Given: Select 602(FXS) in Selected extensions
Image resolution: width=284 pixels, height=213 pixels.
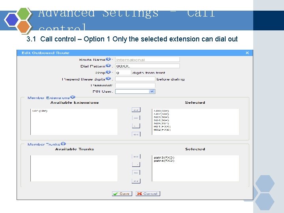Looking at the screenshot, I should click(162, 129).
